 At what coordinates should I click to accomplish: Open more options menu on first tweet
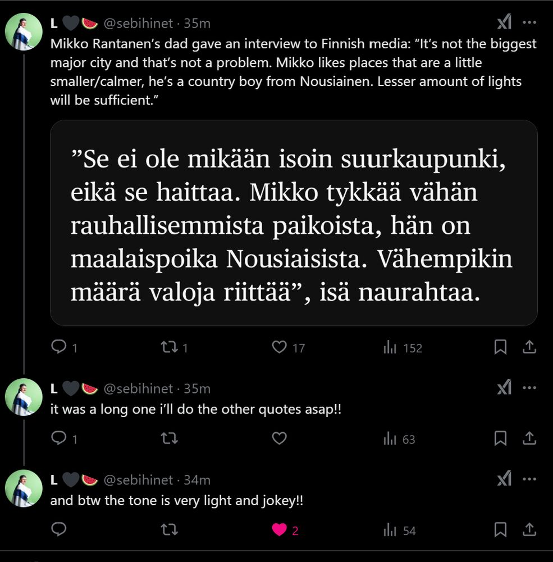coord(529,22)
